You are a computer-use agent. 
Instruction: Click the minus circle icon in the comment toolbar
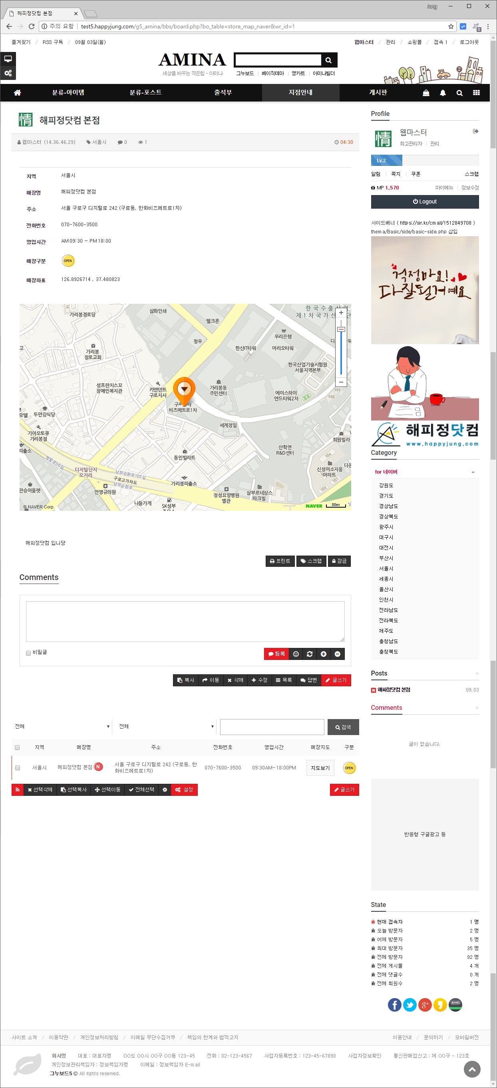[337, 654]
